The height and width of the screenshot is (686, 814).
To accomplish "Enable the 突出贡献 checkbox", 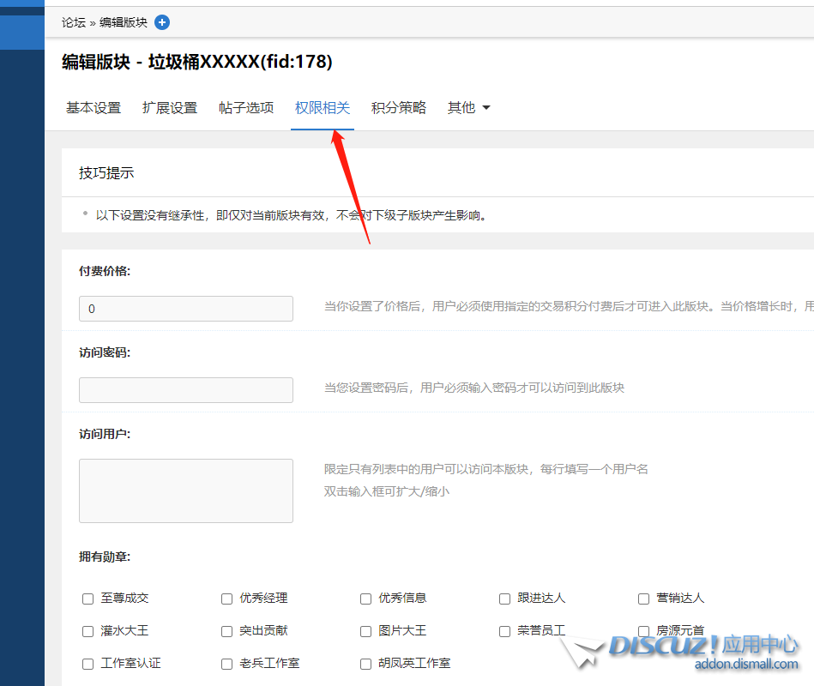I will click(x=227, y=631).
